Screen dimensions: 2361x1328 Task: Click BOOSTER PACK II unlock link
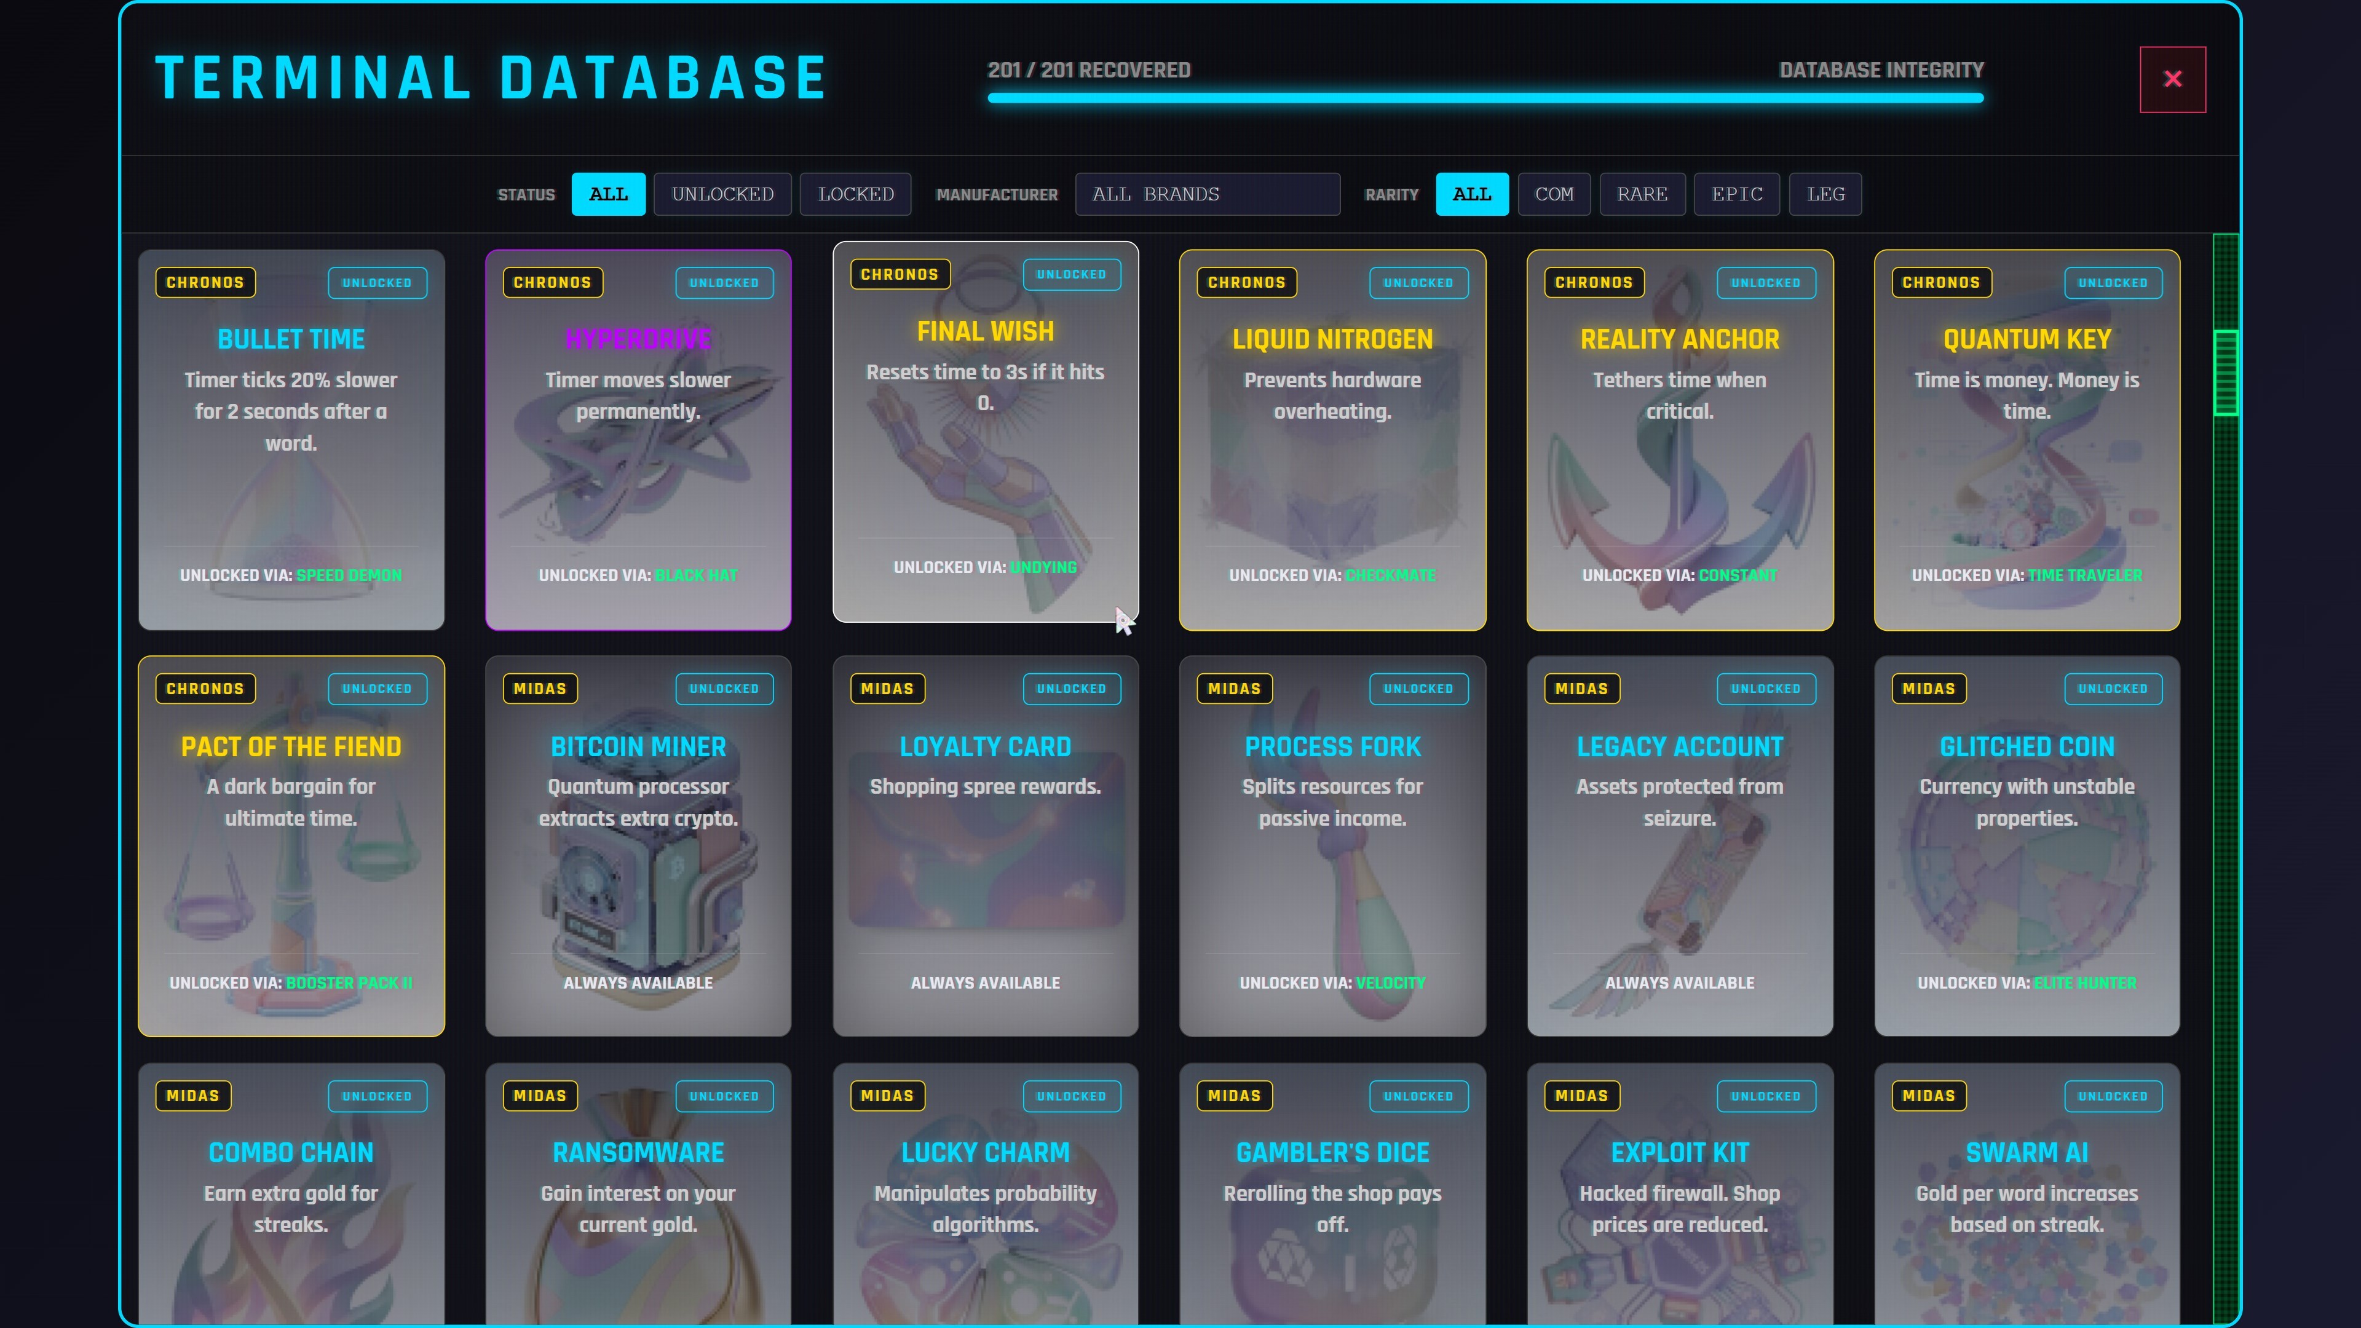[x=349, y=982]
